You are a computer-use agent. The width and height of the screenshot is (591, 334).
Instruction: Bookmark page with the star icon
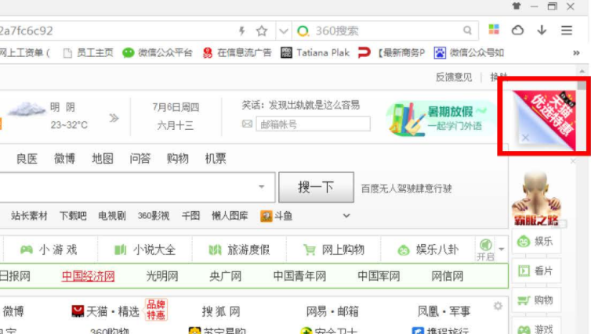262,31
